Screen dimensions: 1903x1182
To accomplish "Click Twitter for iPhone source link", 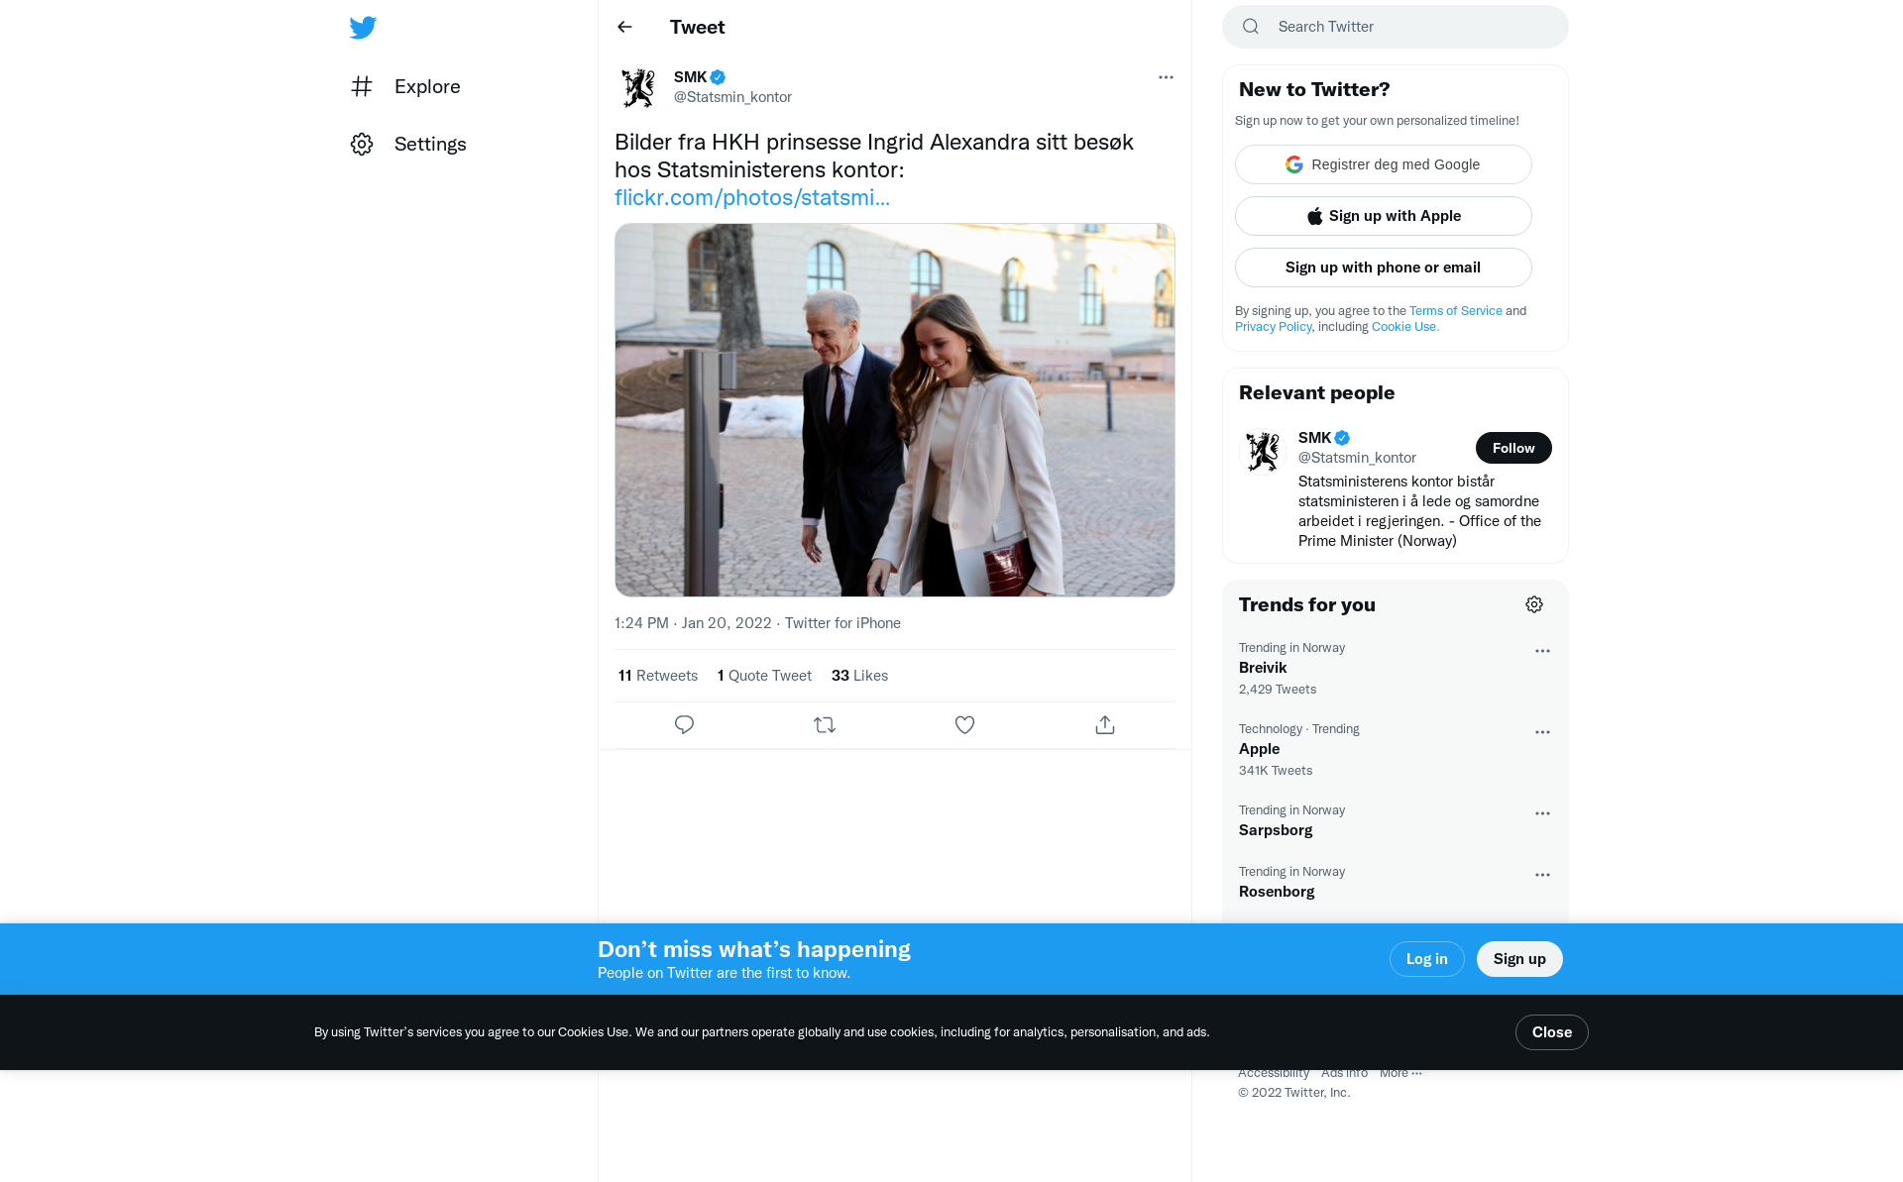I will pos(842,623).
